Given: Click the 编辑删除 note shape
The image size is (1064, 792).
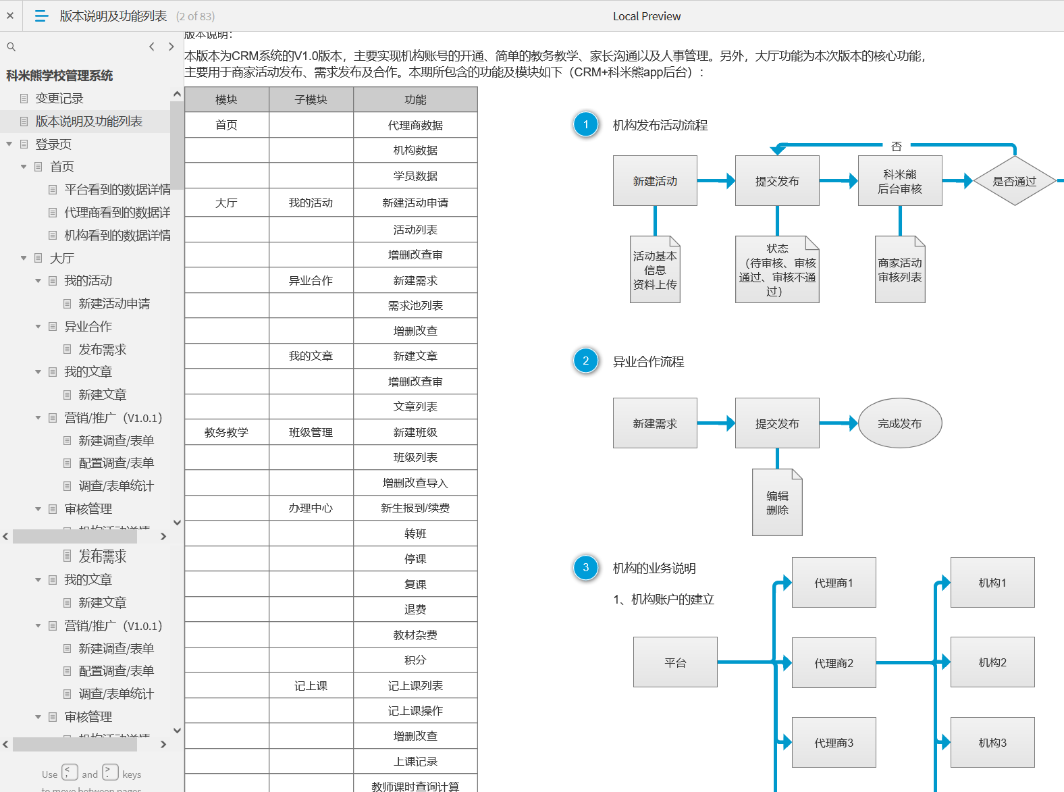Looking at the screenshot, I should [777, 502].
